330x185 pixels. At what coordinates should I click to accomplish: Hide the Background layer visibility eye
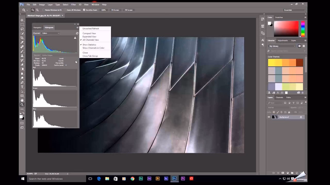click(x=269, y=117)
